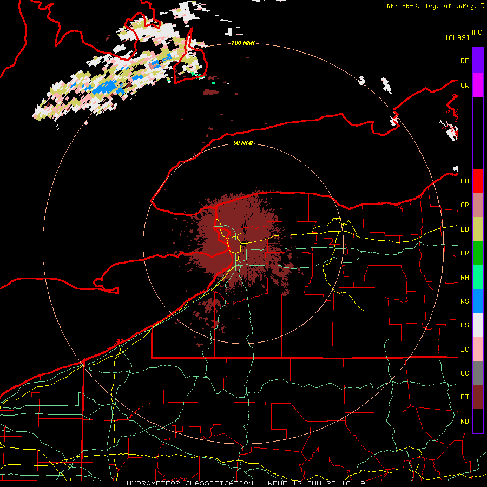
Task: Click the blue wet snow patch in northwest echoes
Action: pos(107,87)
